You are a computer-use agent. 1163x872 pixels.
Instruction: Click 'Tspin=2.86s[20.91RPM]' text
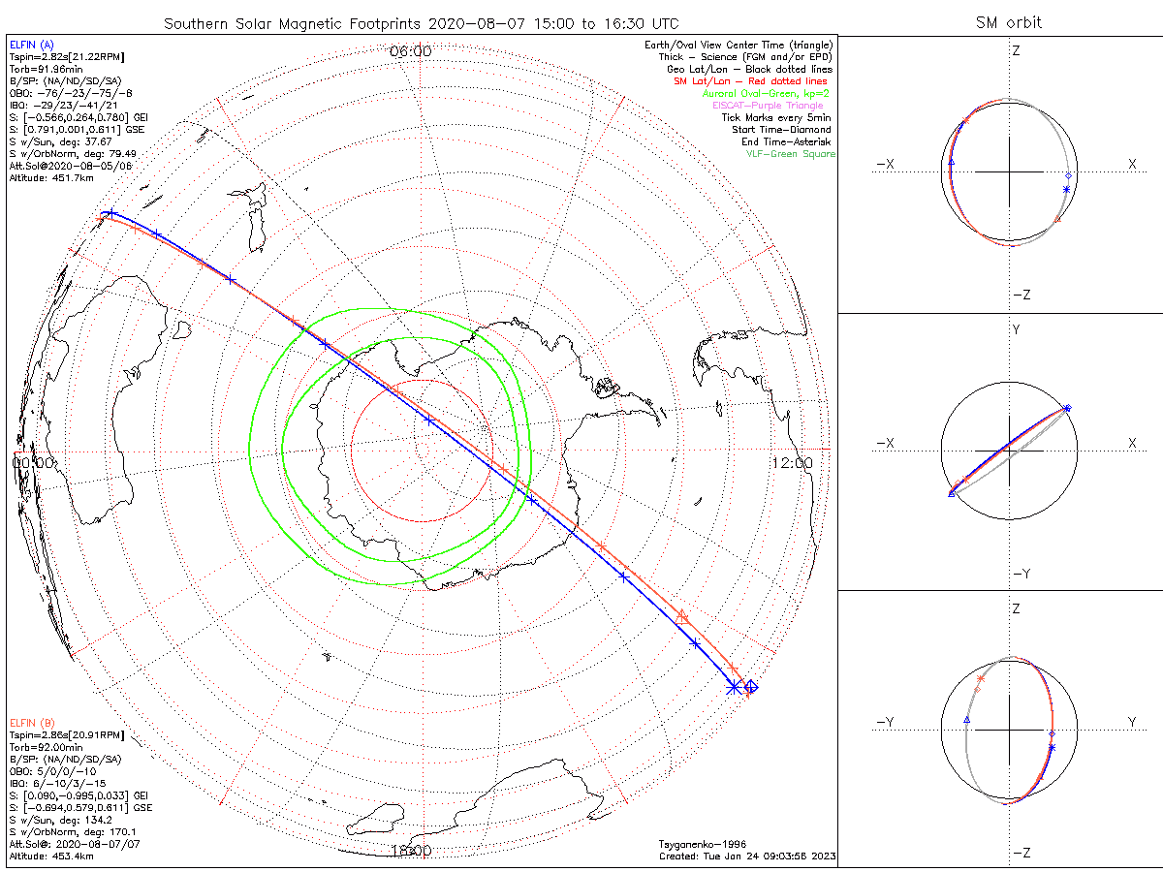66,735
